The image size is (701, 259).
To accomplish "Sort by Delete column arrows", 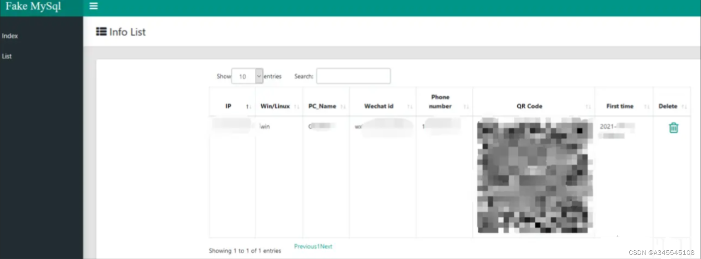I will pos(684,107).
